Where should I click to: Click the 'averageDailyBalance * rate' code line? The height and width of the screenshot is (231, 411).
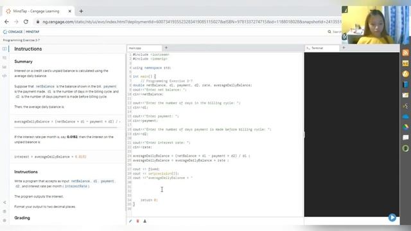point(180,160)
